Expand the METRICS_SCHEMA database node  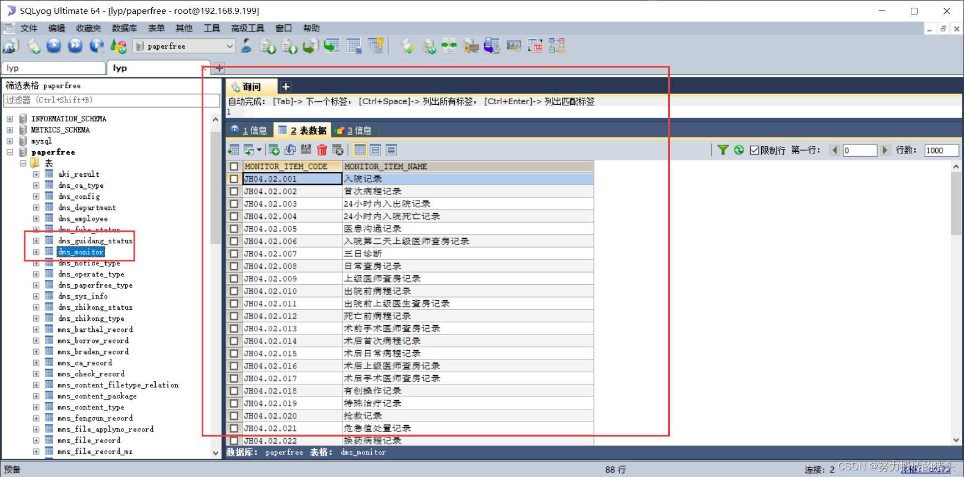coord(9,130)
